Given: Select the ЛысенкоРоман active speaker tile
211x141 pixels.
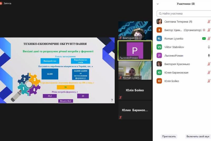Looking at the screenshot, I should point(135,51).
